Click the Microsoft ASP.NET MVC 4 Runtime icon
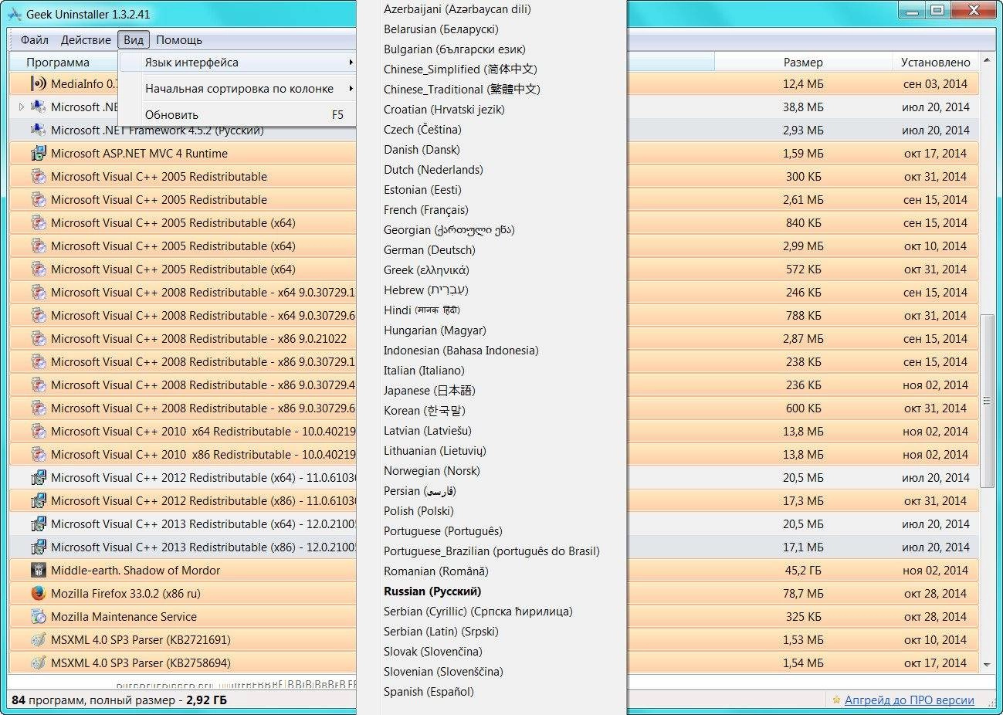1003x715 pixels. [x=38, y=153]
